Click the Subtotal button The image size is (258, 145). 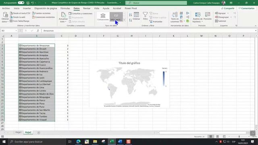[x=221, y=21]
